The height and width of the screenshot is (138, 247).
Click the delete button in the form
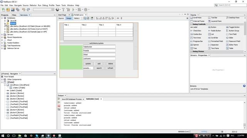tap(110, 64)
